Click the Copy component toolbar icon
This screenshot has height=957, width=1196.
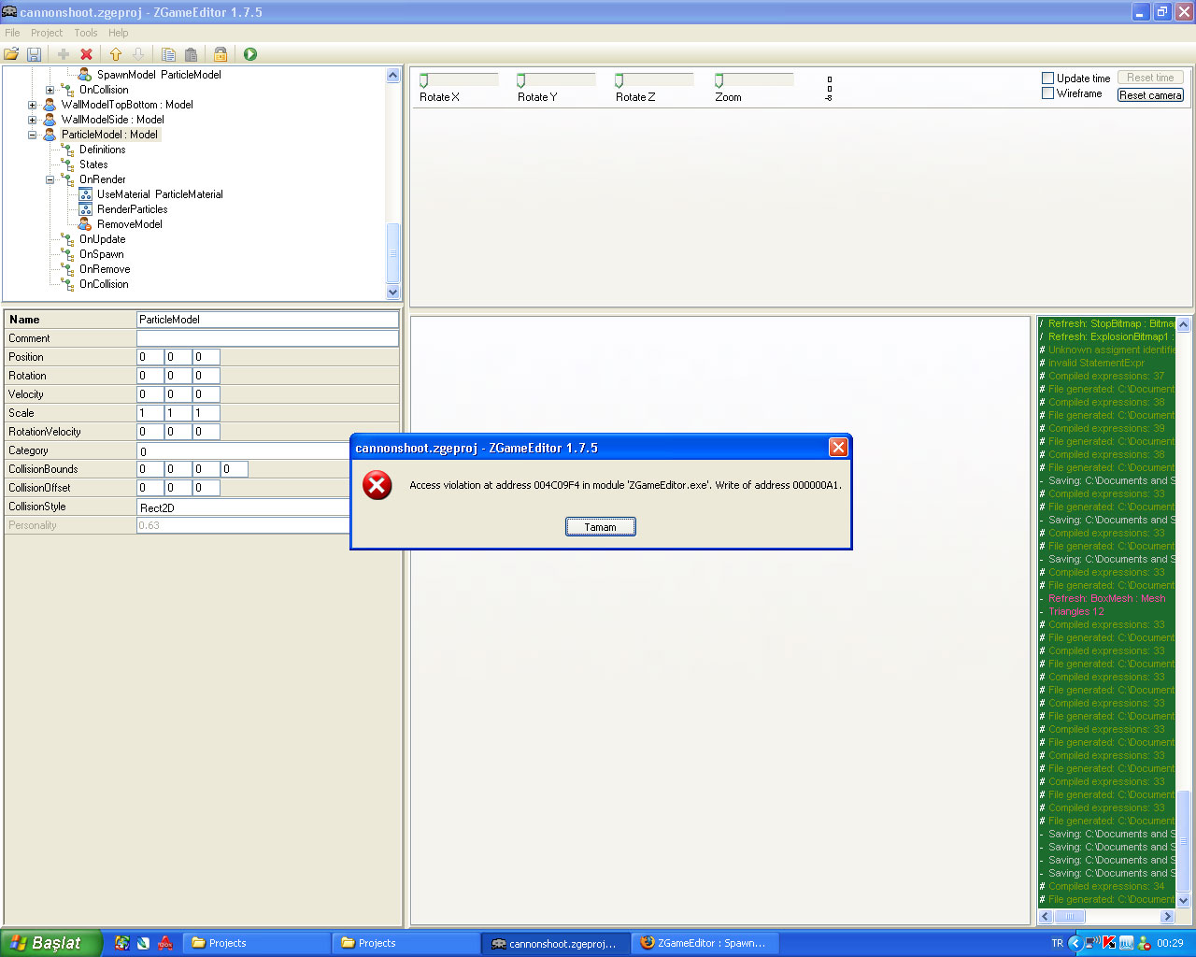coord(168,54)
